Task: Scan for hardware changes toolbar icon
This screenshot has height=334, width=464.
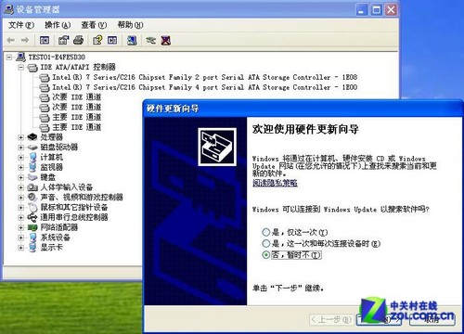Action: (x=132, y=40)
